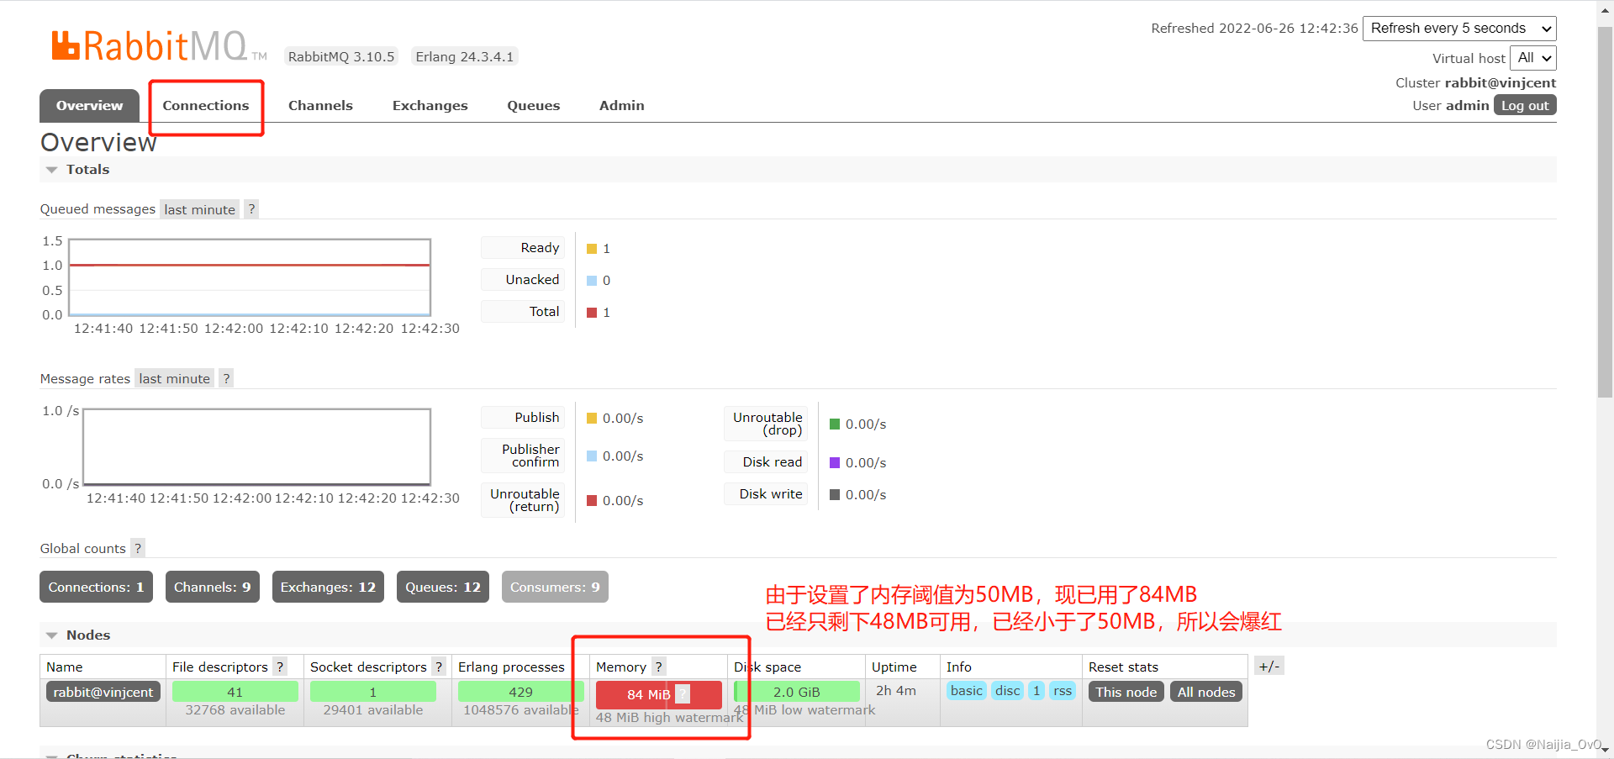Go to the Exchanges tab
The height and width of the screenshot is (759, 1614).
click(x=430, y=106)
